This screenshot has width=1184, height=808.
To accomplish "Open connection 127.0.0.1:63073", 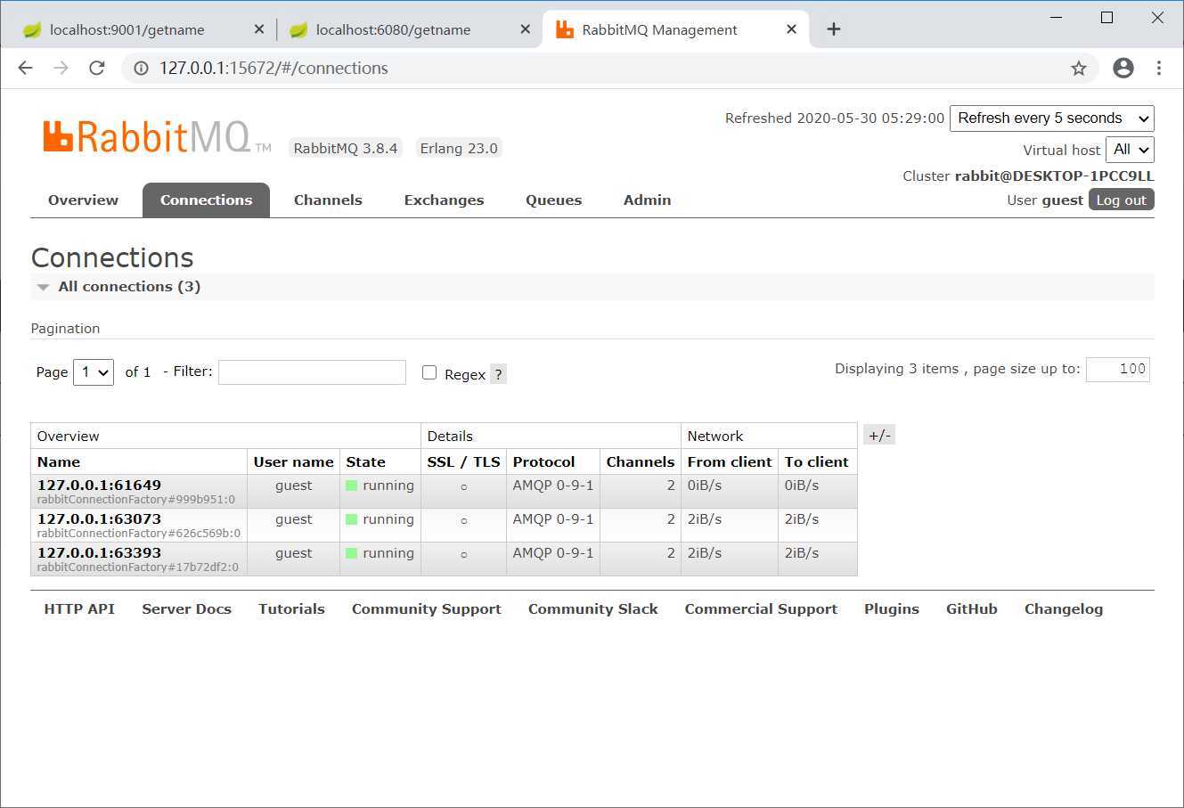I will [99, 519].
